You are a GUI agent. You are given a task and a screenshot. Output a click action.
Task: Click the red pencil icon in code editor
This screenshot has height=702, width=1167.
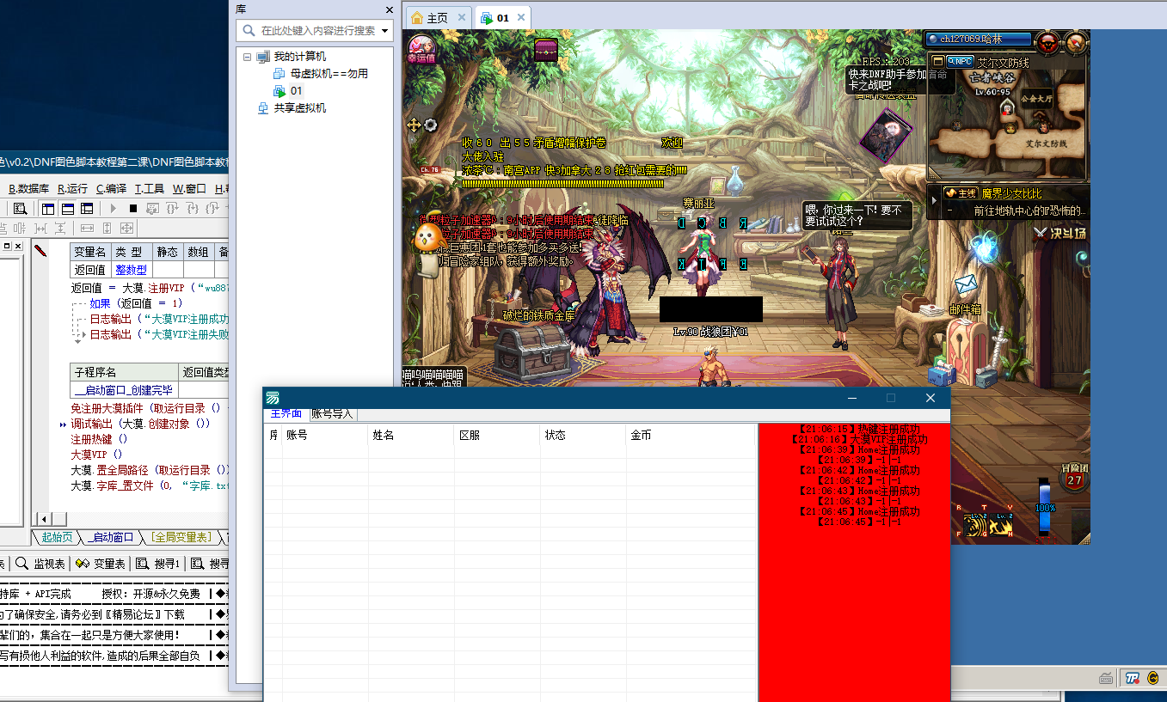pyautogui.click(x=40, y=250)
